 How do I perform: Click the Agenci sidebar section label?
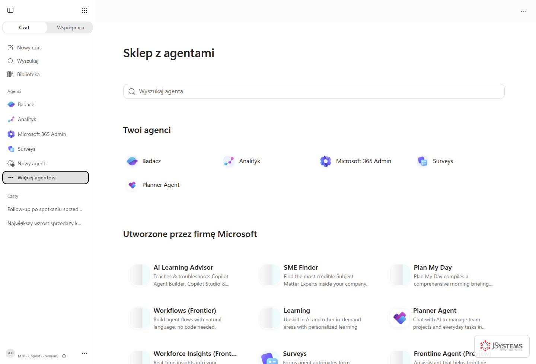pos(14,91)
